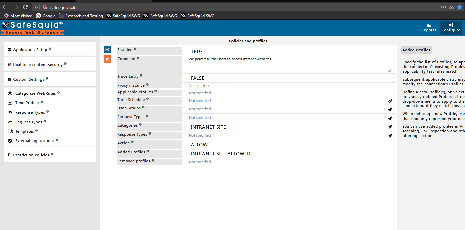Viewport: 465px width, 230px height.
Task: Click the Categories arrow icon
Action: pyautogui.click(x=390, y=127)
